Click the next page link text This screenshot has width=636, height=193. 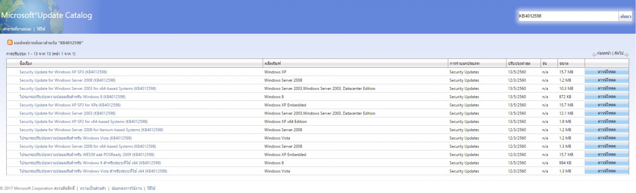click(619, 53)
